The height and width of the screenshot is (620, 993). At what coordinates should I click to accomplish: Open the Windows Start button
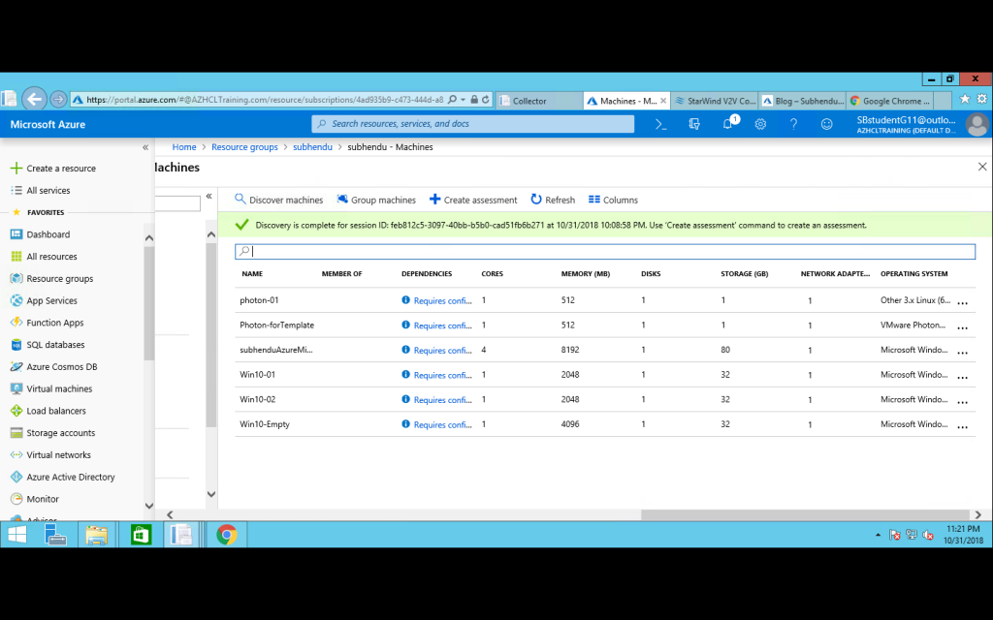(17, 535)
